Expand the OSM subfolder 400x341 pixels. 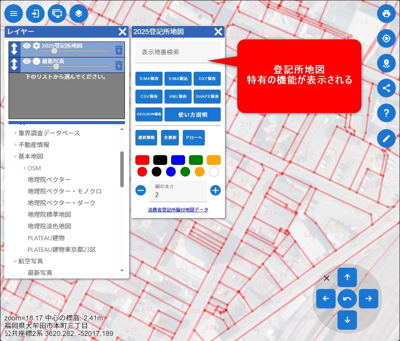pyautogui.click(x=25, y=168)
